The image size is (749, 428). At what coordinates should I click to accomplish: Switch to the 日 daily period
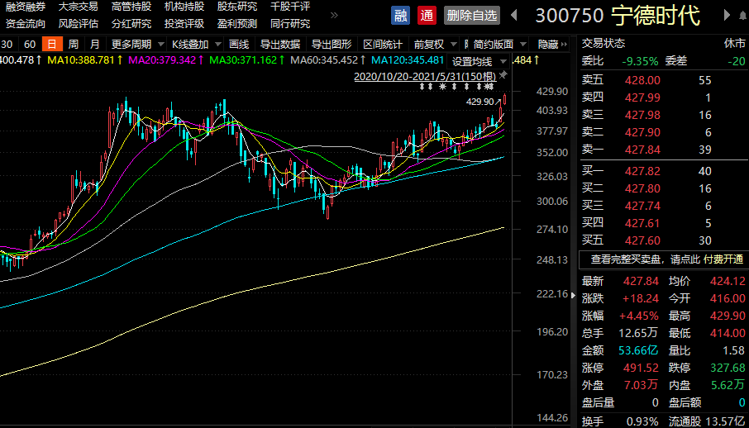coord(51,45)
